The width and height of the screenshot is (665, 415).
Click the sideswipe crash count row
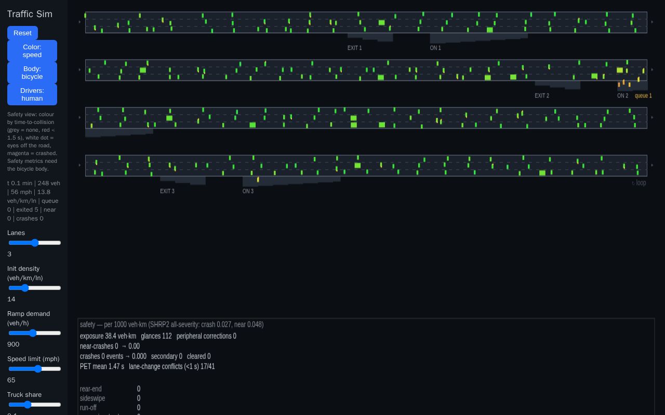click(110, 398)
